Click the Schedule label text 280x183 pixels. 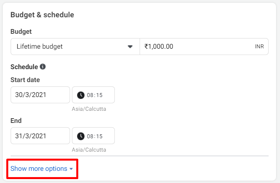pos(24,67)
